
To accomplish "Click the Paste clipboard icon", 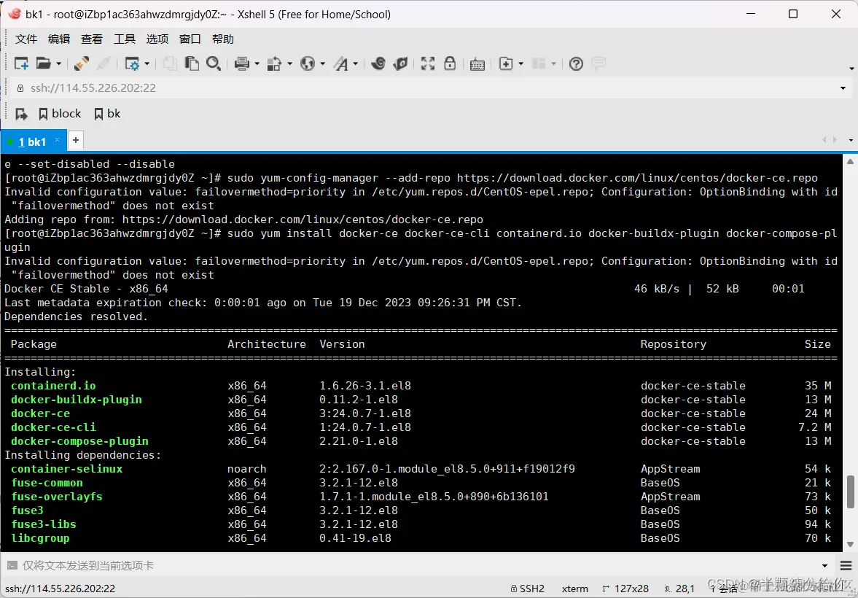I will 192,63.
